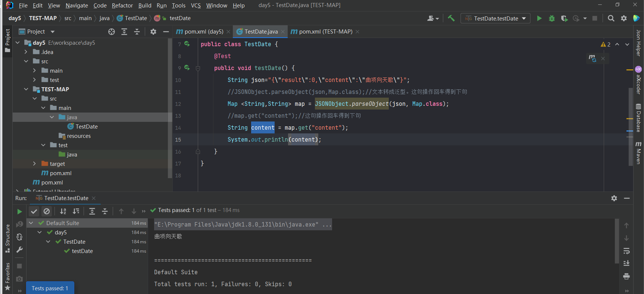Toggle Show Ignored tests button
644x294 pixels.
(47, 211)
